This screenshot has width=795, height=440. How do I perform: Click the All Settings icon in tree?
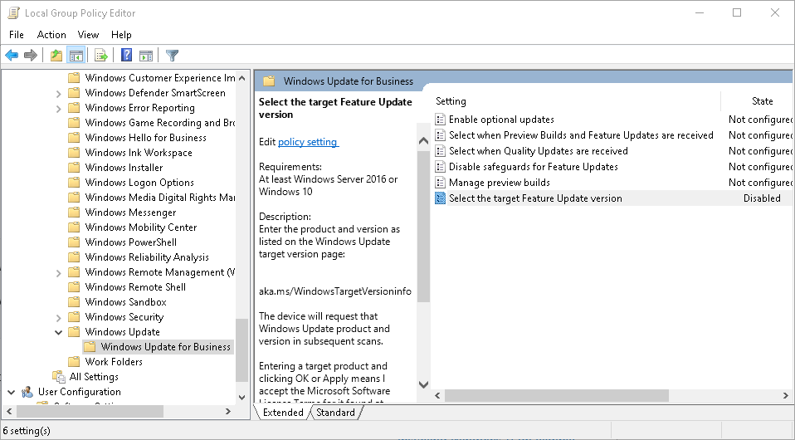[59, 377]
